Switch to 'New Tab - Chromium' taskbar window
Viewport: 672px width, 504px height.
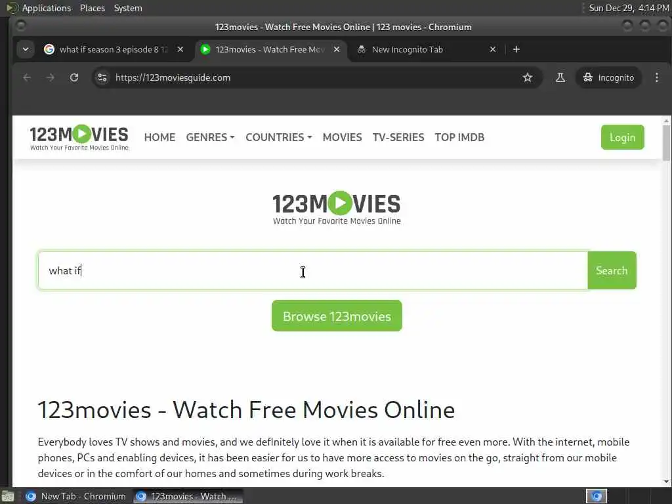click(76, 496)
